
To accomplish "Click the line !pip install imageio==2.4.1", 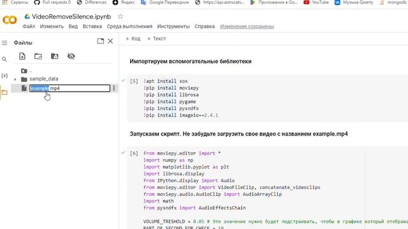I will [x=180, y=115].
